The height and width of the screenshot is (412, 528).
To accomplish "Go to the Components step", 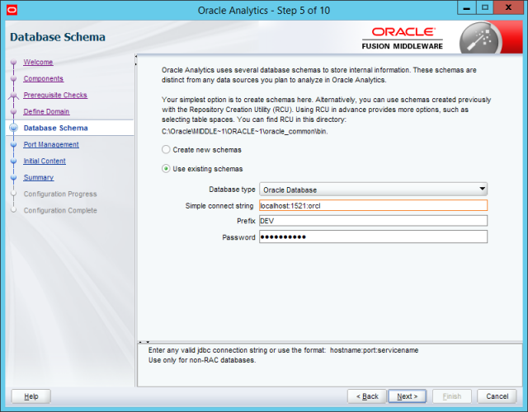I will click(44, 79).
